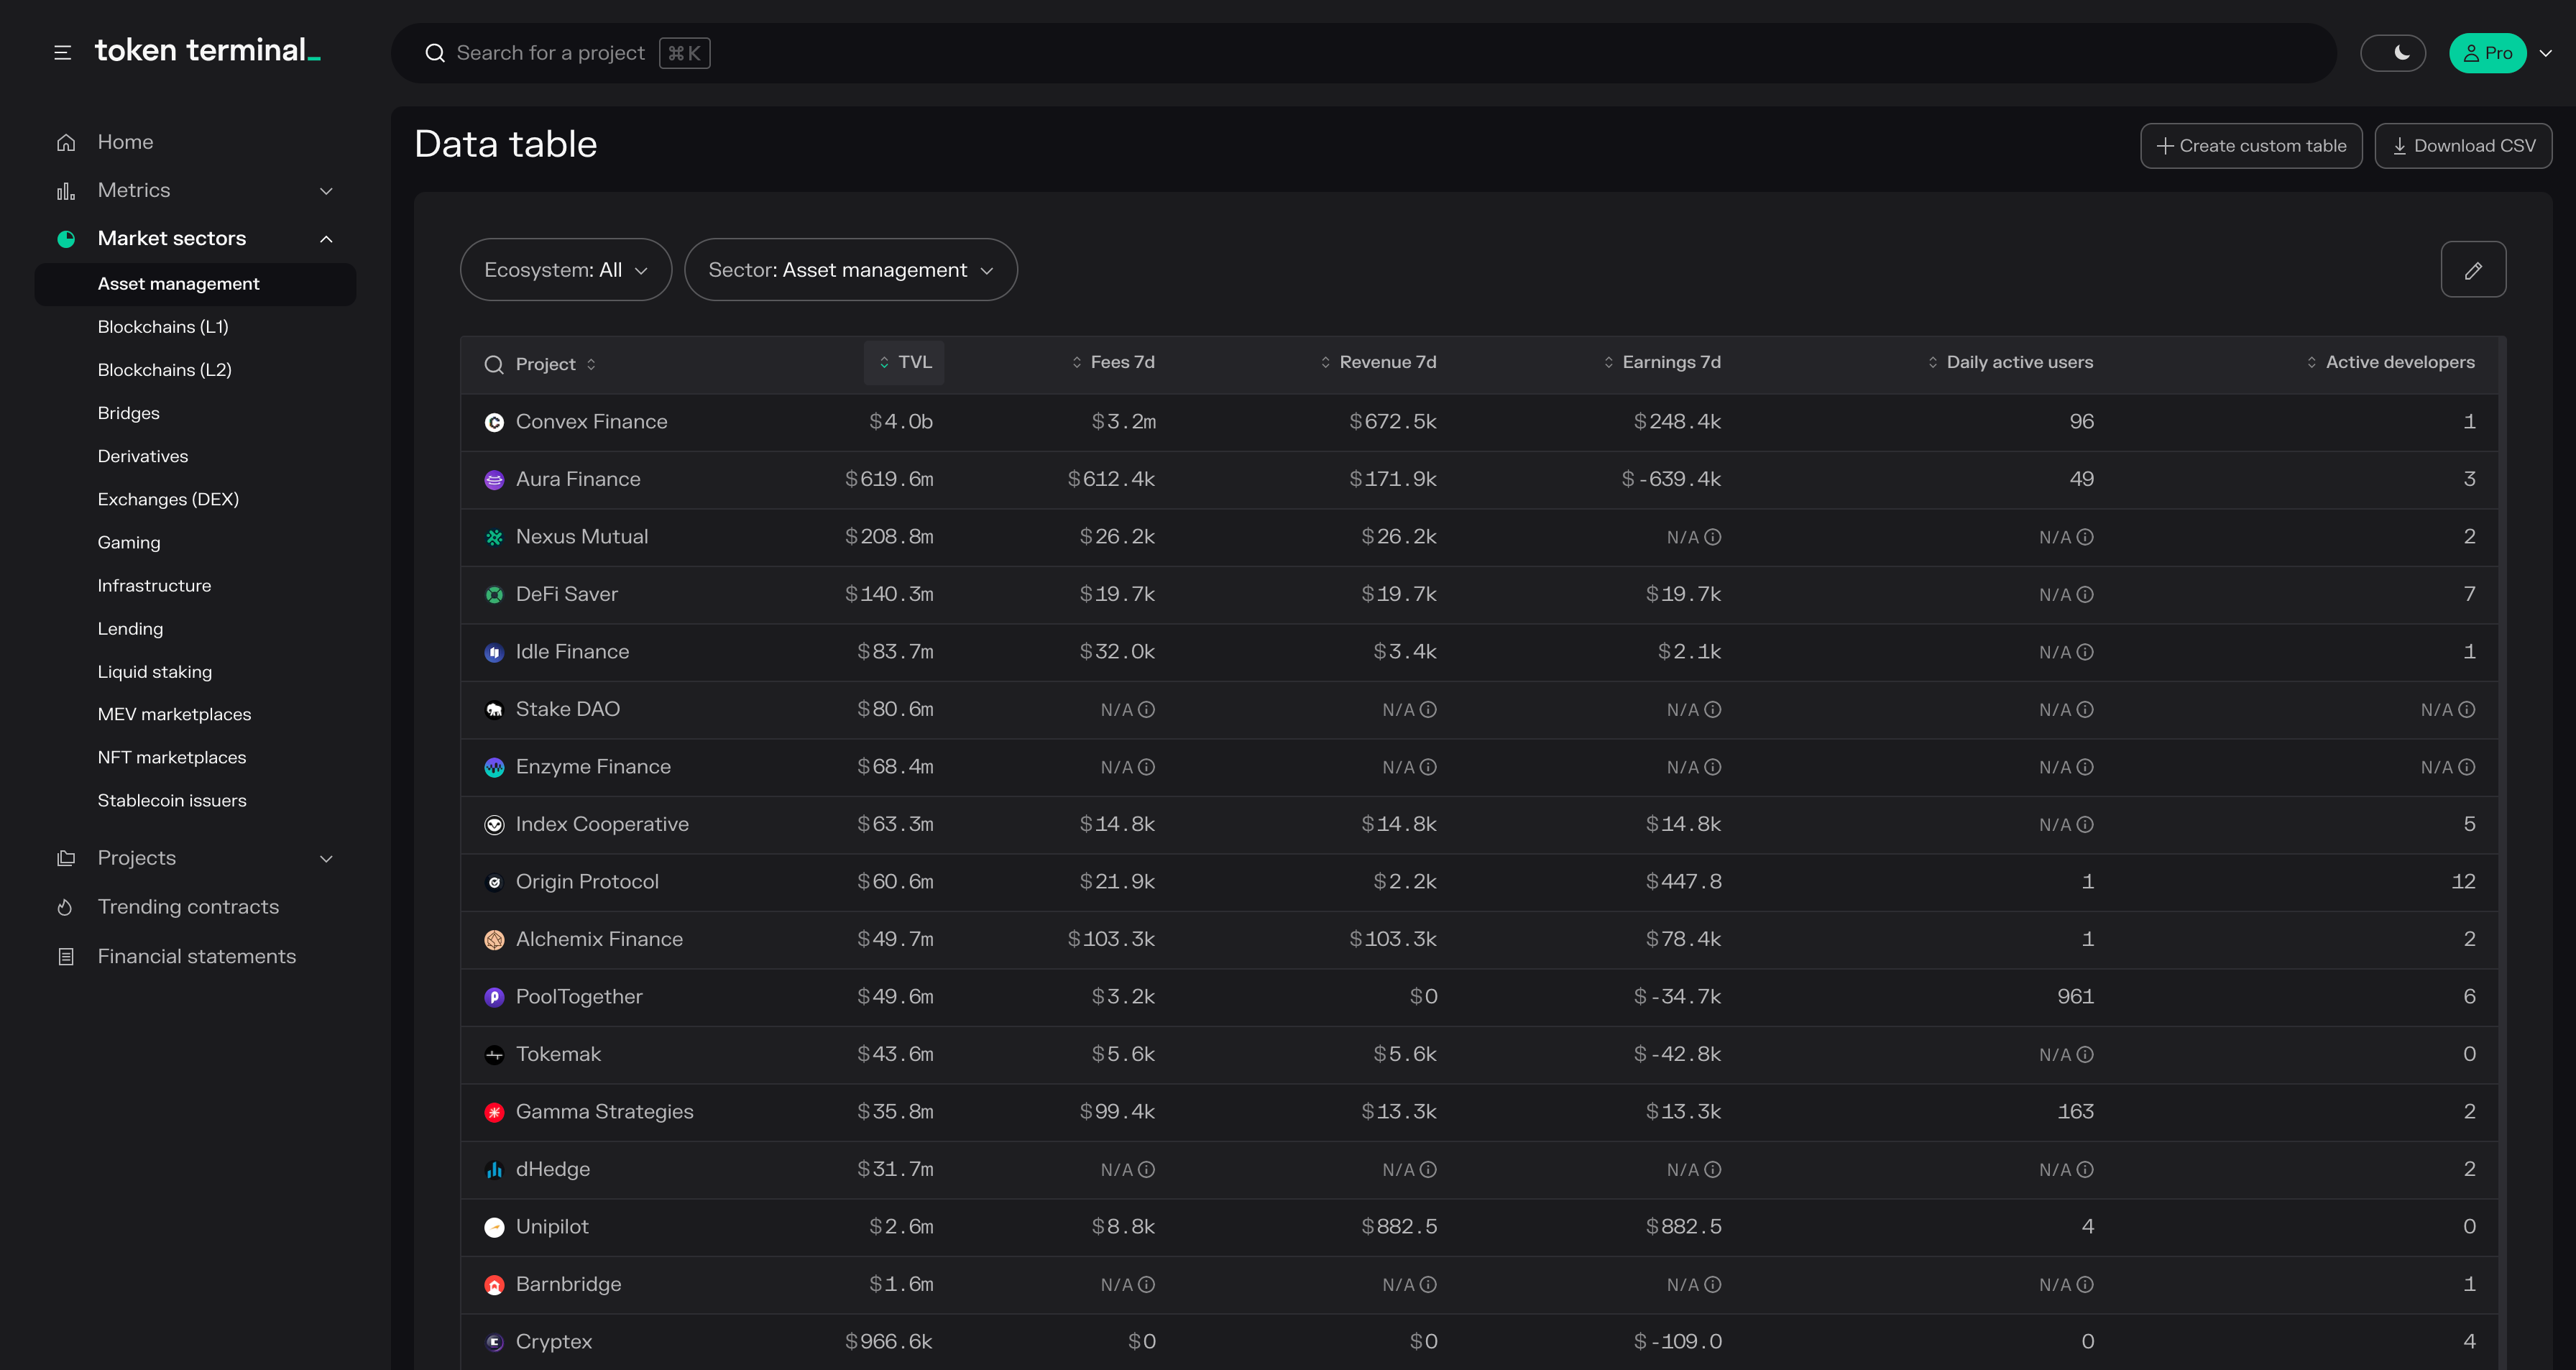The width and height of the screenshot is (2576, 1370).
Task: Open Sector: Asset management dropdown
Action: coord(850,270)
